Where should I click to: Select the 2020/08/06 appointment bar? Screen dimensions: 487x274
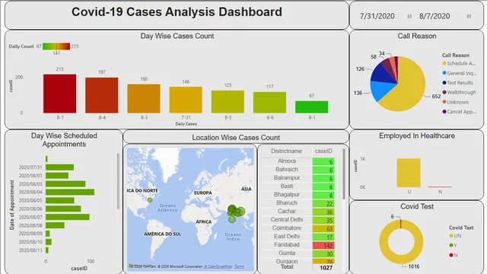pos(63,209)
